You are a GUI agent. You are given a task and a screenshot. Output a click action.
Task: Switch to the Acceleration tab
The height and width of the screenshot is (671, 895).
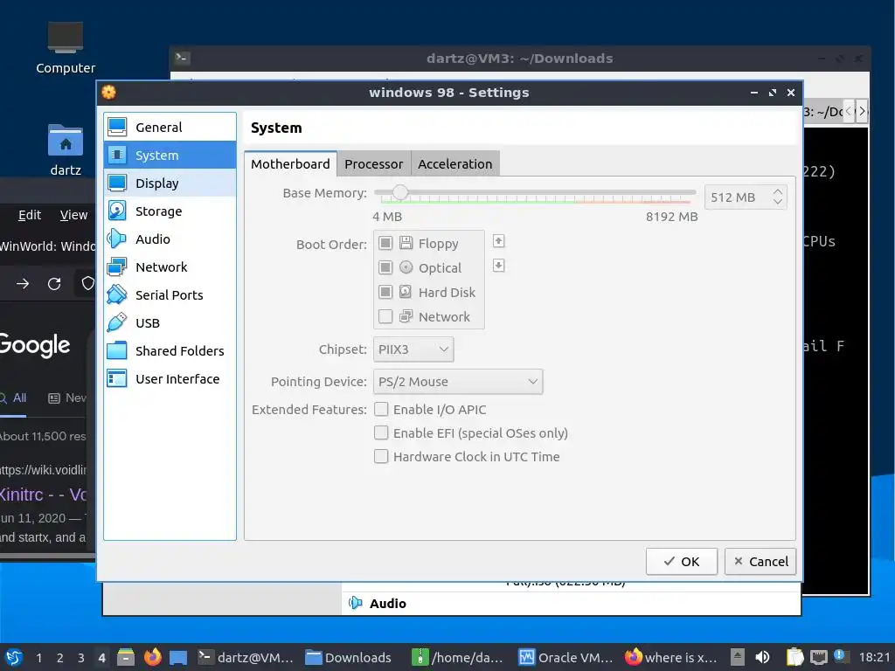click(x=454, y=163)
